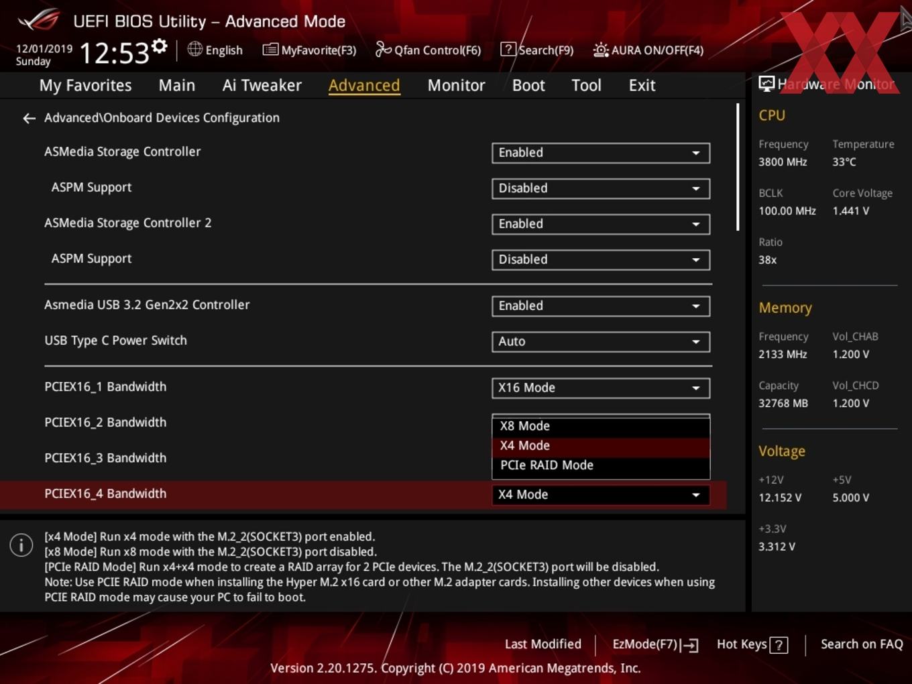
Task: Click the globe language icon
Action: pos(194,49)
